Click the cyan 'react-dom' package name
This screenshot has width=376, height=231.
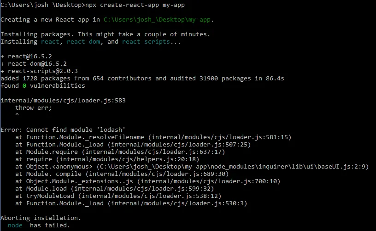tap(83, 42)
